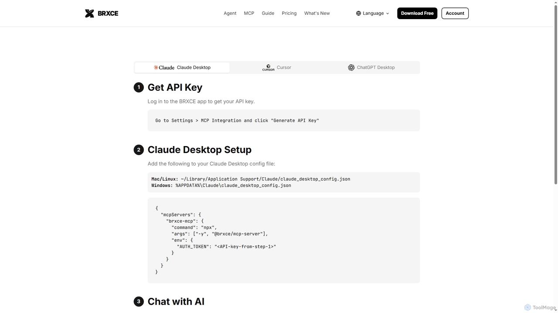Click the Cursor logo icon
558x313 pixels.
click(x=268, y=67)
